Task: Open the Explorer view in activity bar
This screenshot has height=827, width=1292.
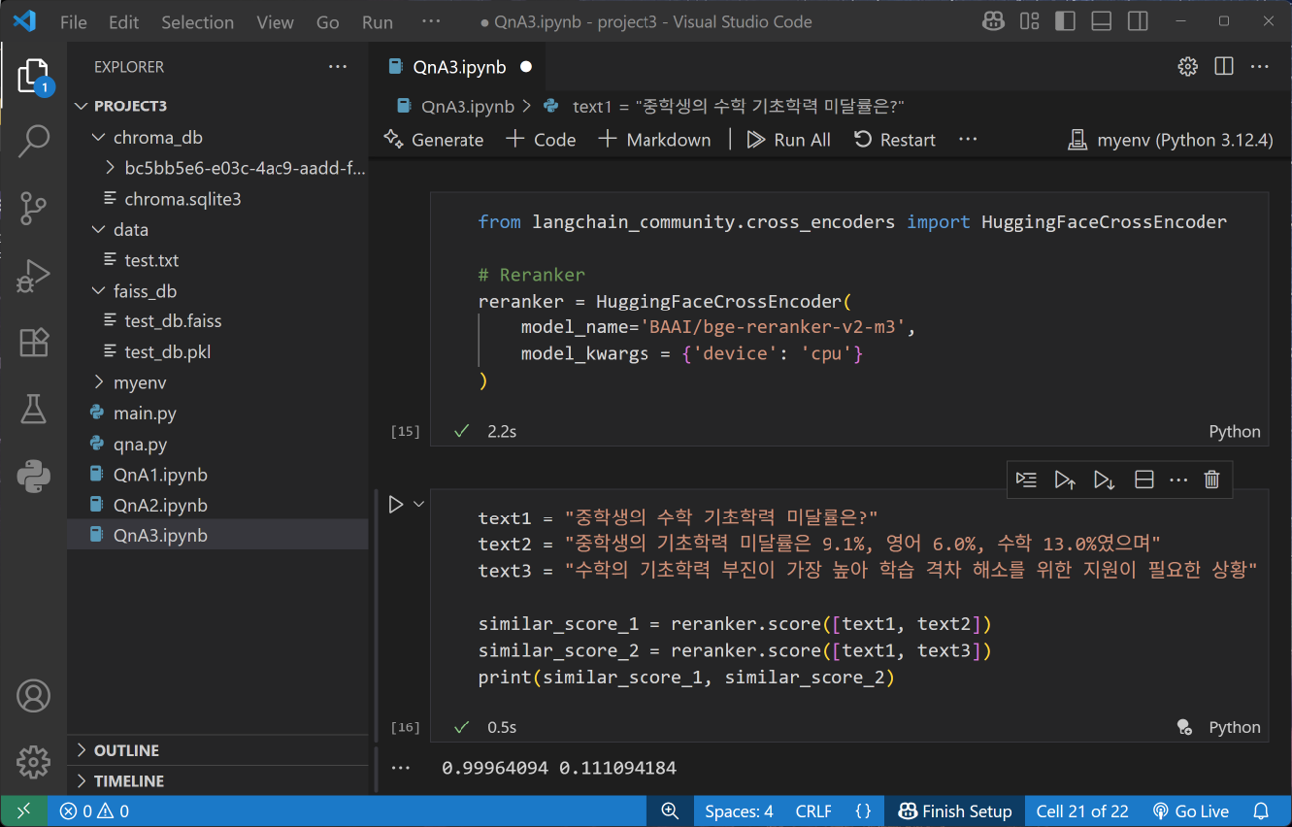Action: coord(33,75)
